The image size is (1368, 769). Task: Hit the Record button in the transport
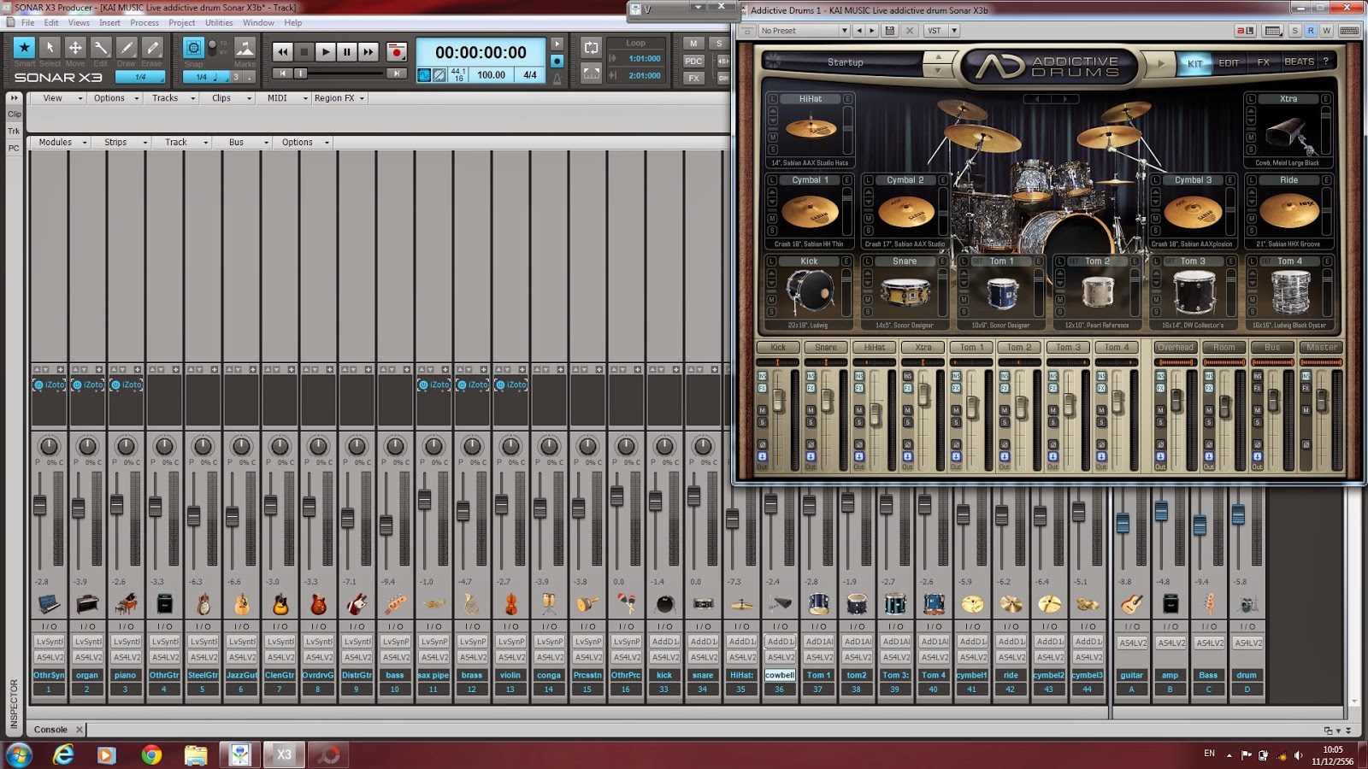[x=397, y=52]
